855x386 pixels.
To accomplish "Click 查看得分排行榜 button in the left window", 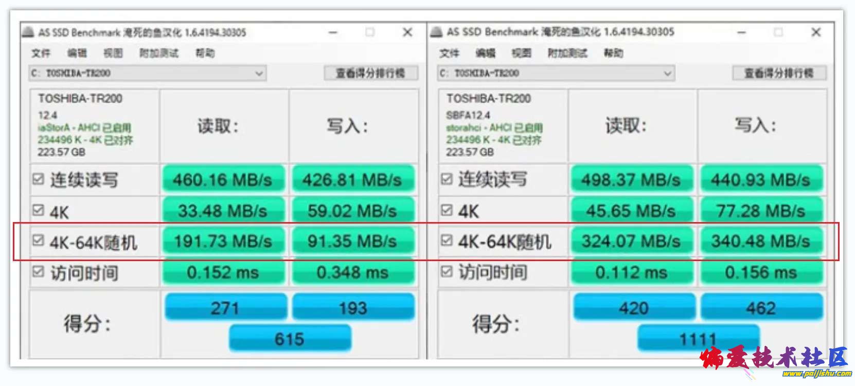I will (x=370, y=73).
